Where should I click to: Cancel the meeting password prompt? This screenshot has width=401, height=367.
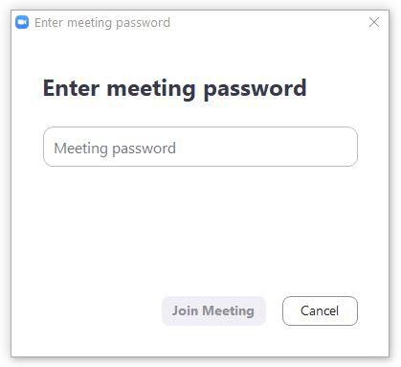point(320,310)
